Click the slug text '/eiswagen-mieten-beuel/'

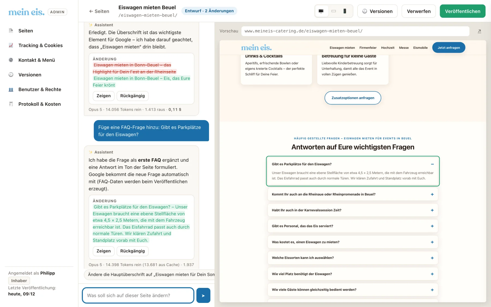(148, 15)
